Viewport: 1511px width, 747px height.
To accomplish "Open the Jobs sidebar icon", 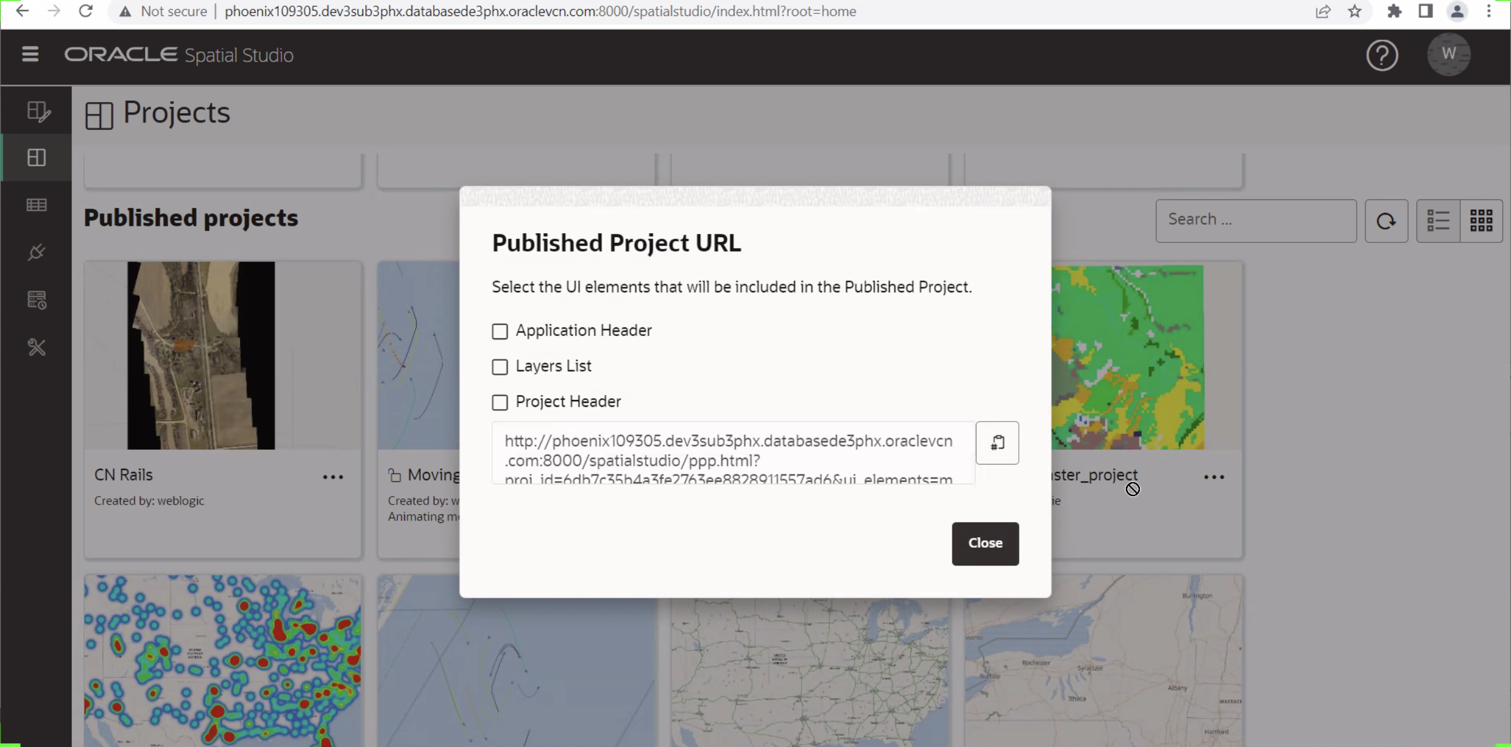I will [36, 300].
